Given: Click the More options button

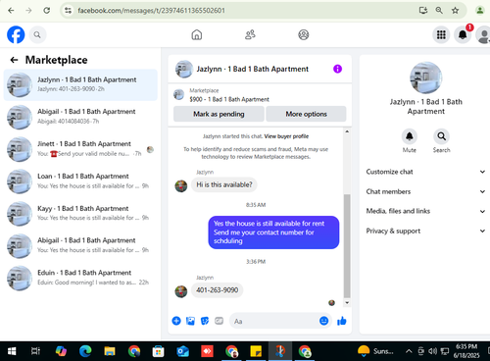Looking at the screenshot, I should [x=306, y=114].
